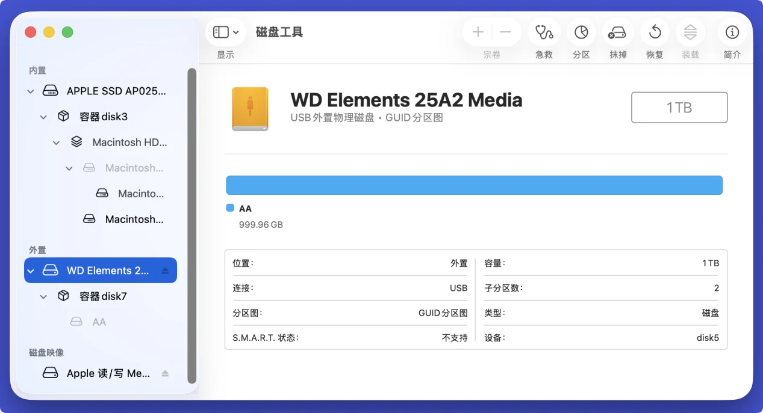Open the Info (简介) panel
The width and height of the screenshot is (763, 413).
pyautogui.click(x=732, y=32)
